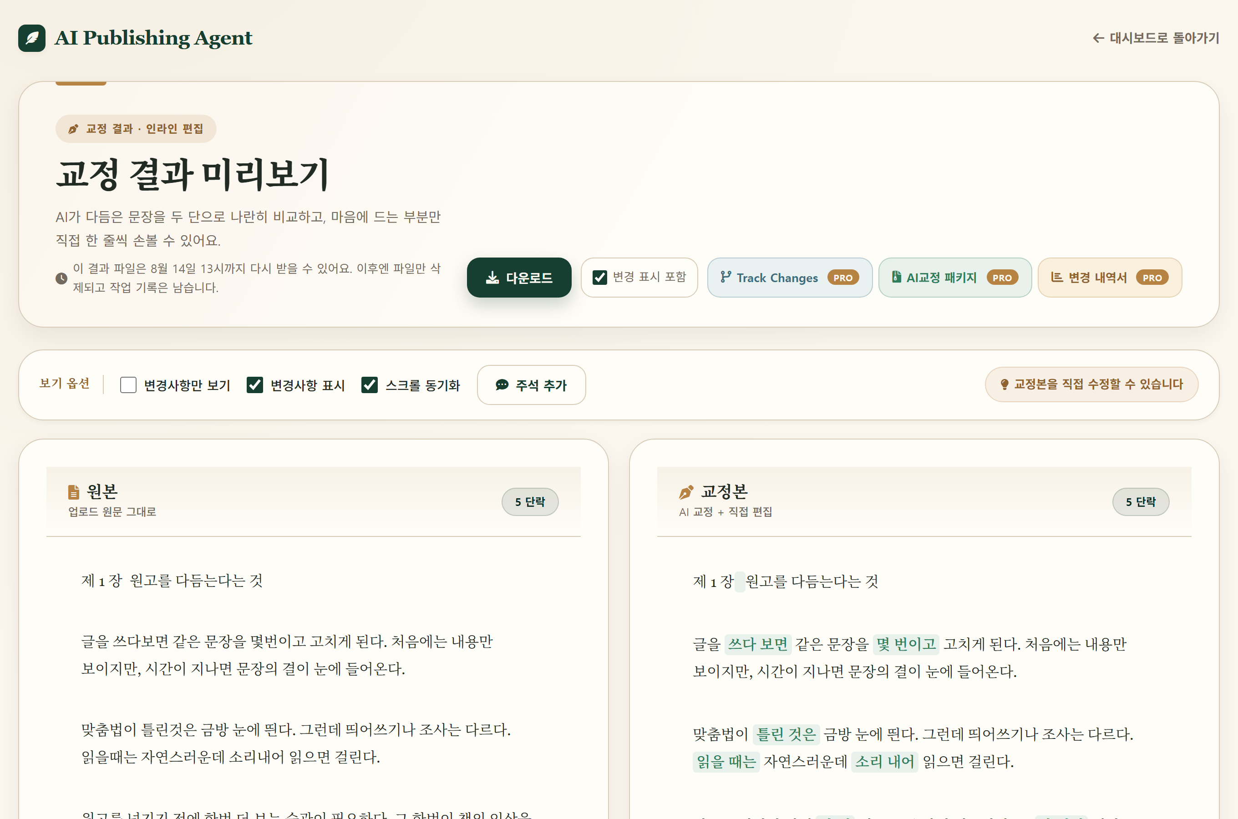1238x819 pixels.
Task: Click the AI Publishing Agent leaf logo icon
Action: 32,38
